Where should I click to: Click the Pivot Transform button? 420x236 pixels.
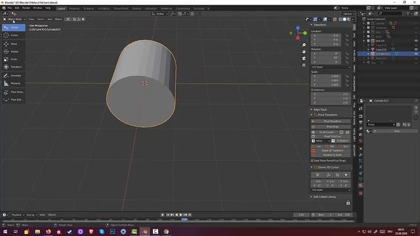click(331, 121)
